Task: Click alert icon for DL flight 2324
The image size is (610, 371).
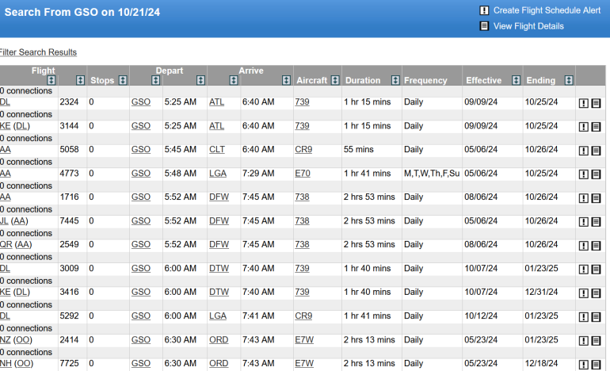Action: tap(583, 103)
